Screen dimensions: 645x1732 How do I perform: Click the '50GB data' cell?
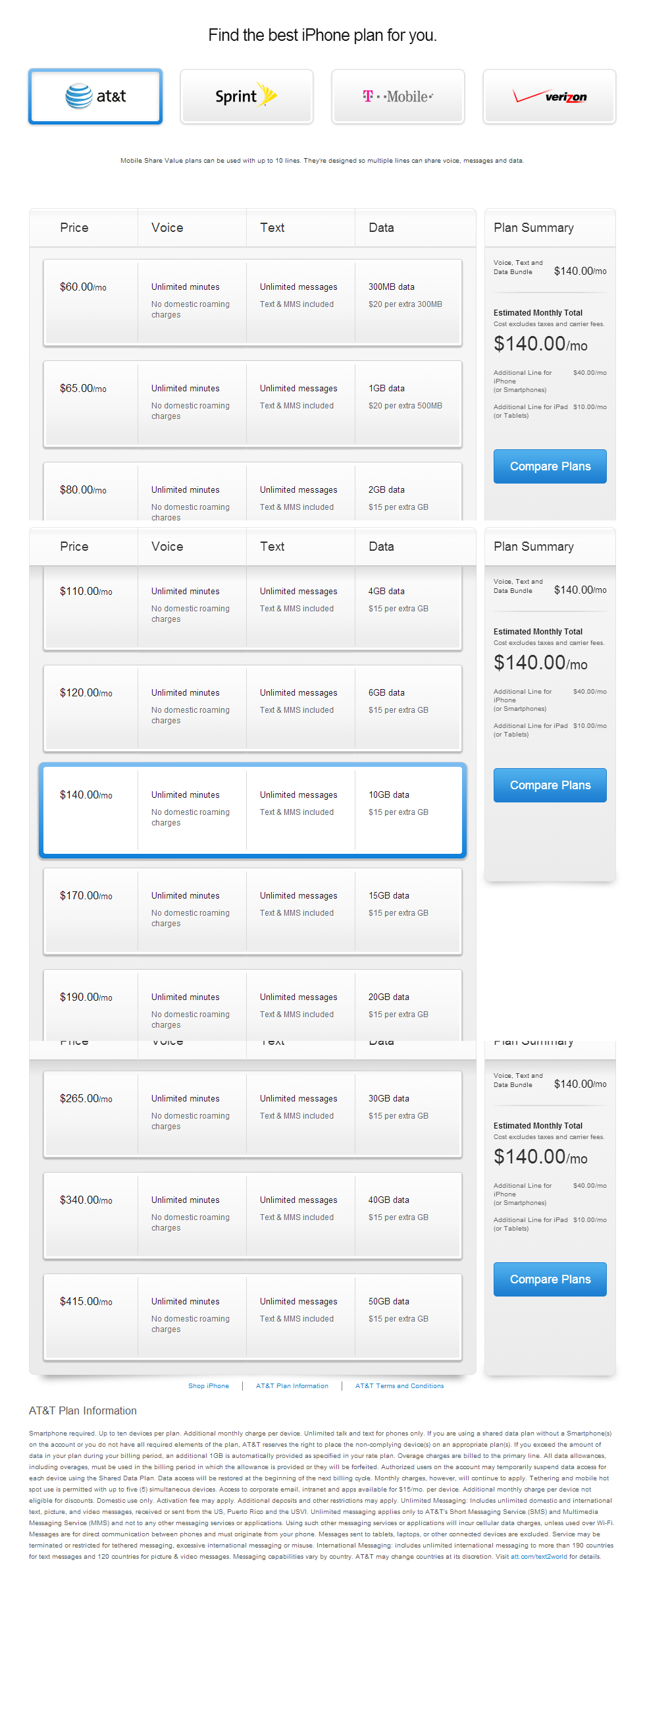tap(388, 1302)
